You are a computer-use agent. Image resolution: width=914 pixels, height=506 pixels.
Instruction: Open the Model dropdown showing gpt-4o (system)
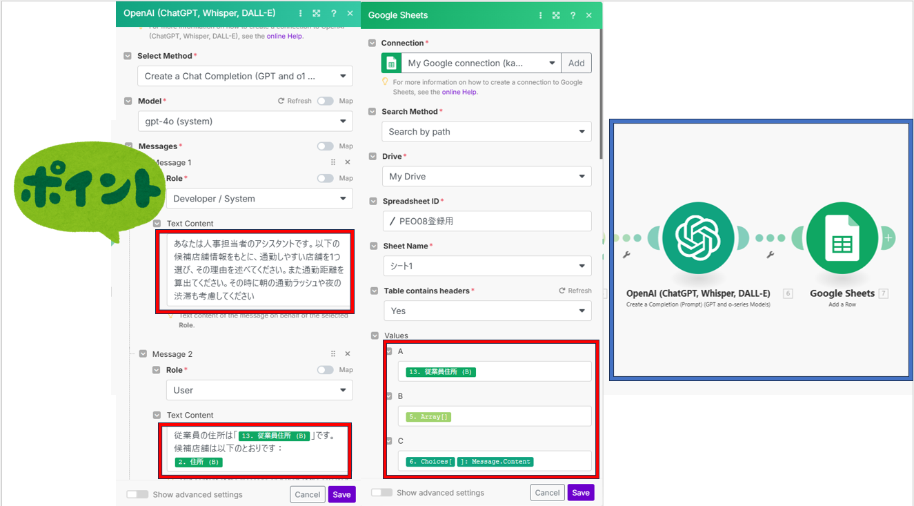pyautogui.click(x=245, y=121)
